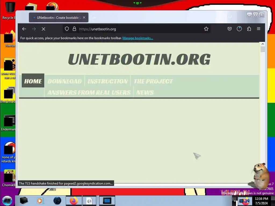
Task: Go back using the browser back arrow
Action: click(x=24, y=29)
